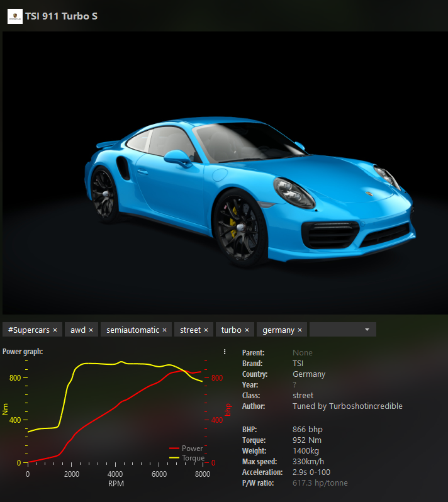Open the add-tag dropdown arrow

click(367, 330)
